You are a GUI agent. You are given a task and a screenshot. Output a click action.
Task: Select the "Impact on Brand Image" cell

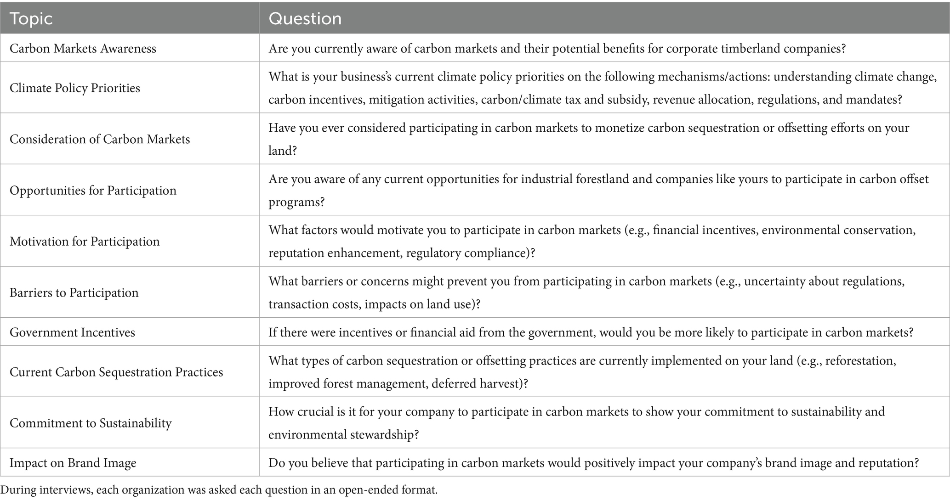73,462
